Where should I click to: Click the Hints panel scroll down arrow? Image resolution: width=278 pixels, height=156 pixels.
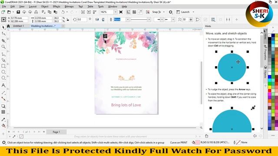coord(261,128)
